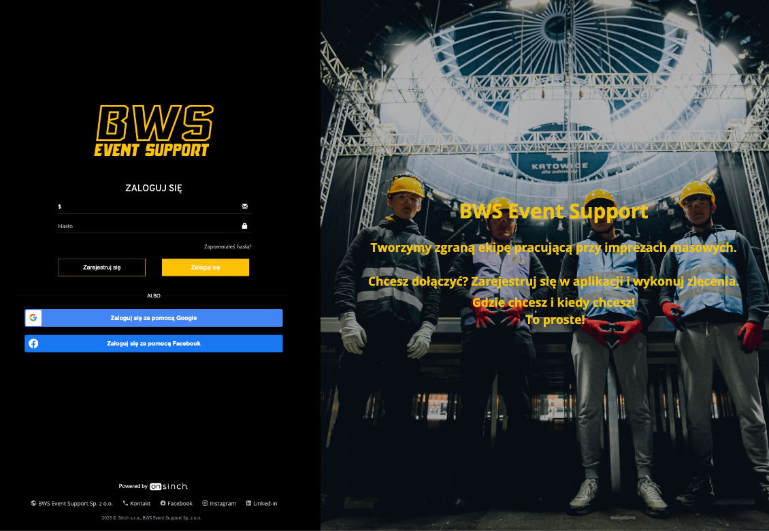Image resolution: width=769 pixels, height=531 pixels.
Task: Click the Powered by text
Action: click(133, 486)
